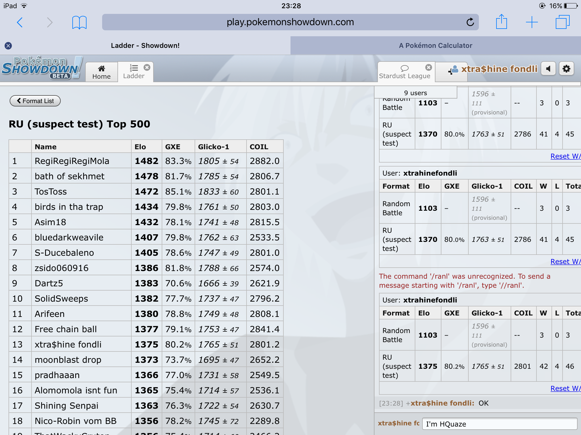Switch to A Pokémon Calculator tab
The height and width of the screenshot is (435, 581).
tap(435, 46)
